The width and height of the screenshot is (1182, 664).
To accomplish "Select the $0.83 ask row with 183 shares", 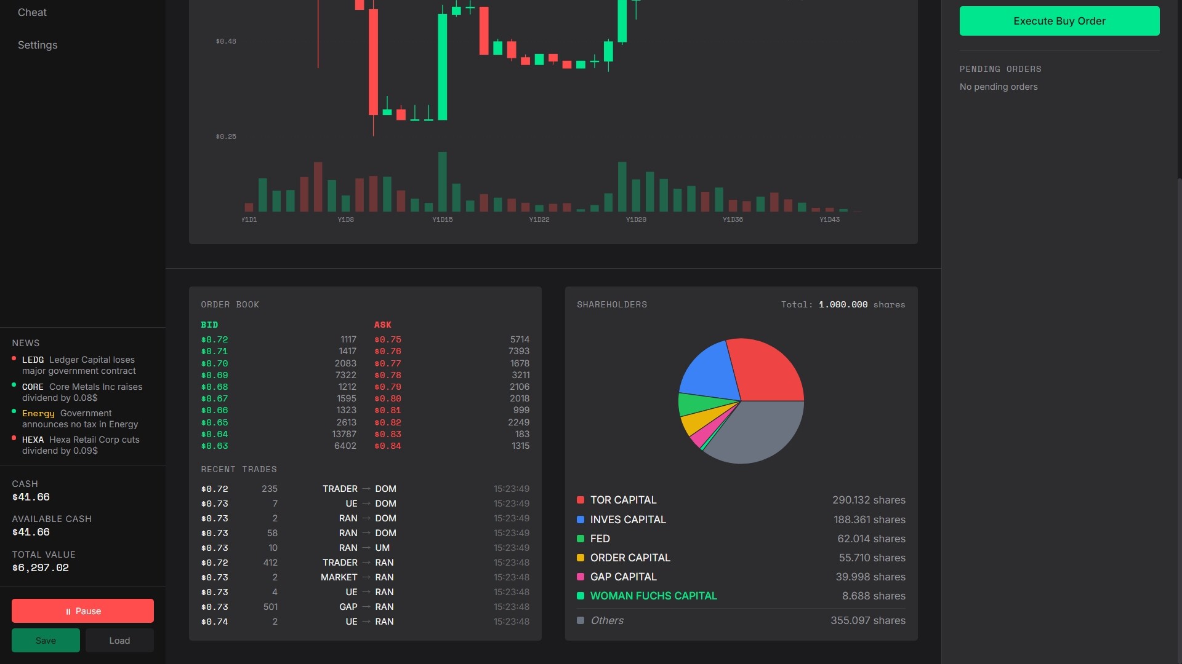I will point(452,434).
